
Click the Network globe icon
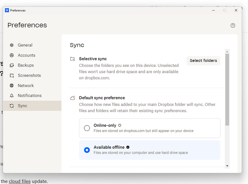click(12, 86)
